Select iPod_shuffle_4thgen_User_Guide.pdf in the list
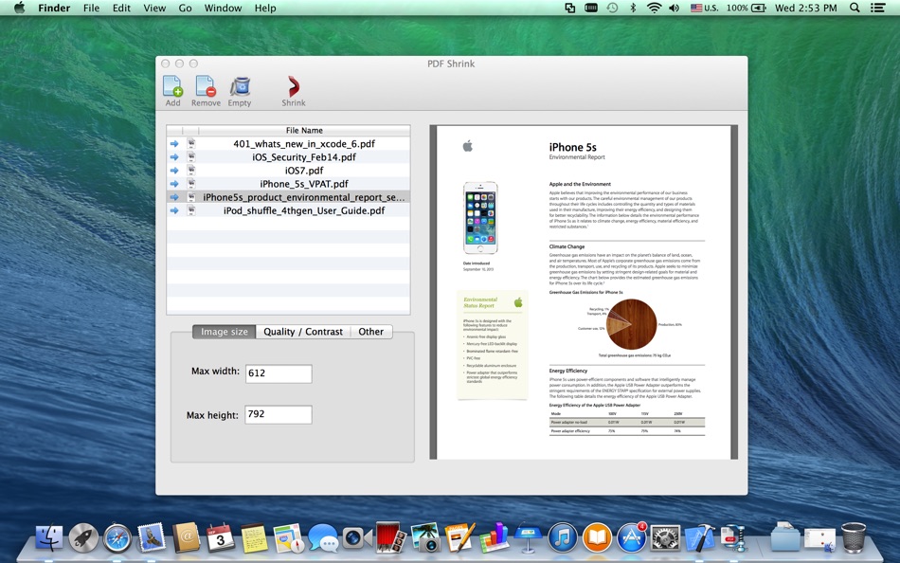This screenshot has width=900, height=563. (288, 210)
